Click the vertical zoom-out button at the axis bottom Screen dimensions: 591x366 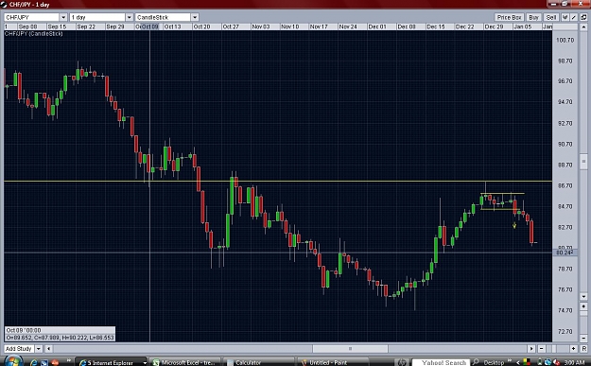pos(583,338)
